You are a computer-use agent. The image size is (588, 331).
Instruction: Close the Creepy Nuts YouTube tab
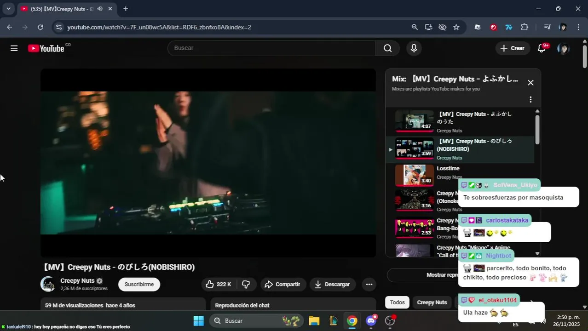click(x=110, y=9)
